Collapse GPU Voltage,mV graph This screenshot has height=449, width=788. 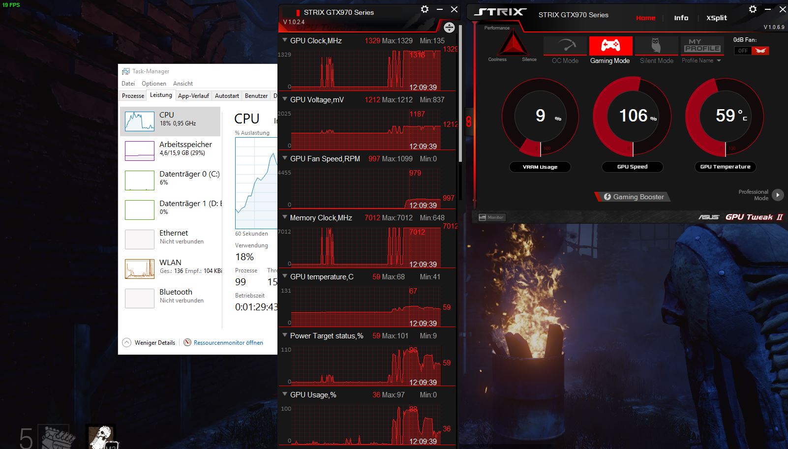pos(285,99)
